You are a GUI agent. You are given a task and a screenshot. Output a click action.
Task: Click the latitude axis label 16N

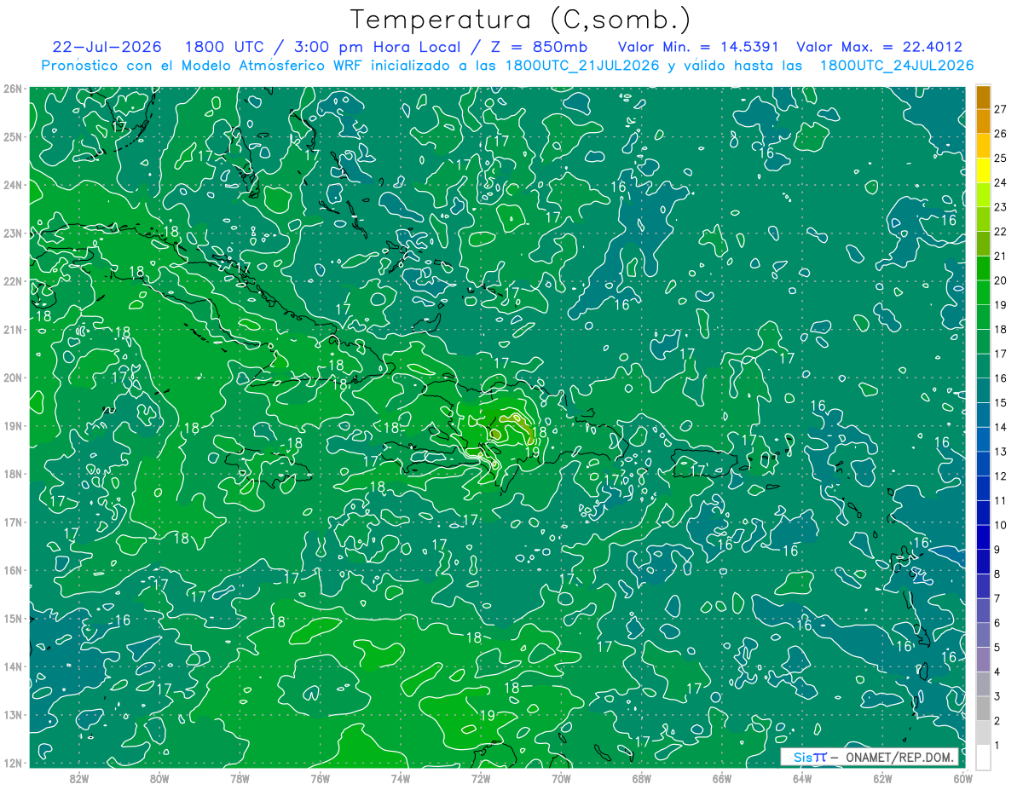[12, 570]
